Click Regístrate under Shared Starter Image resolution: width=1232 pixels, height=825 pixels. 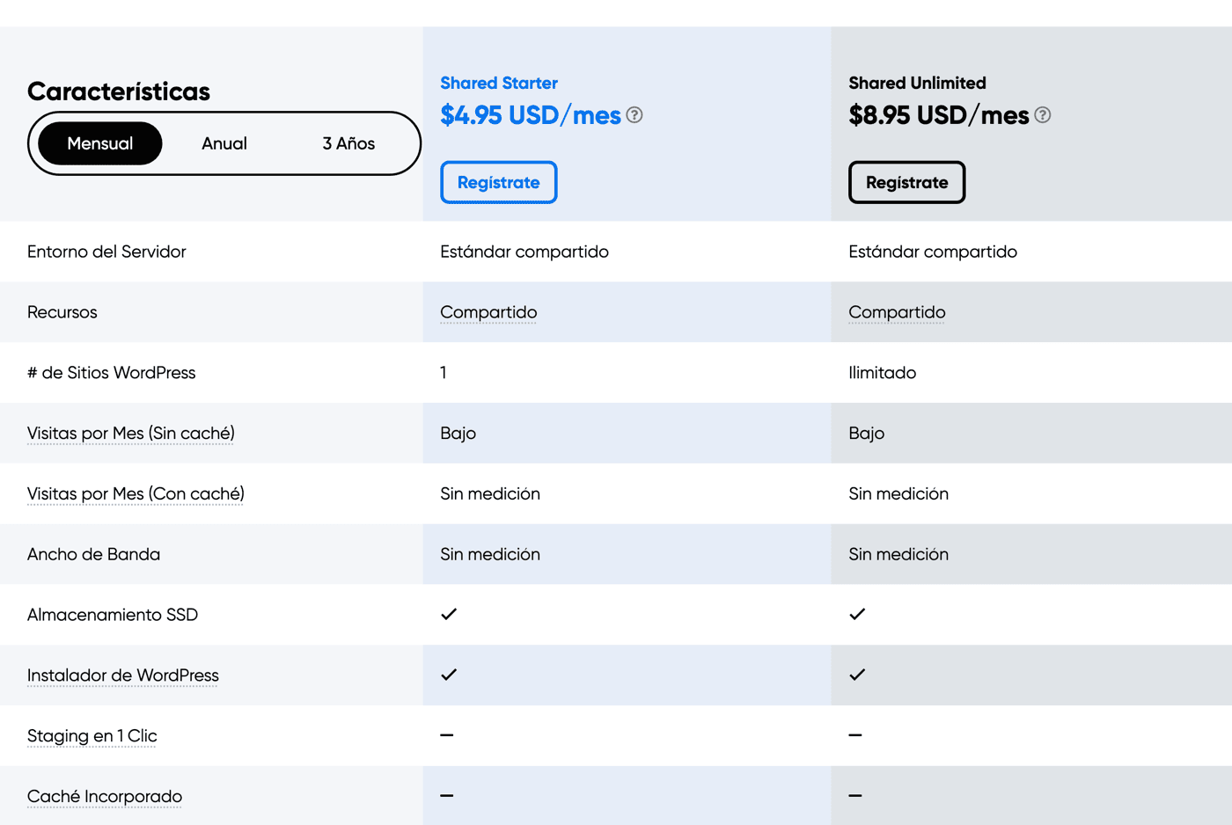499,182
